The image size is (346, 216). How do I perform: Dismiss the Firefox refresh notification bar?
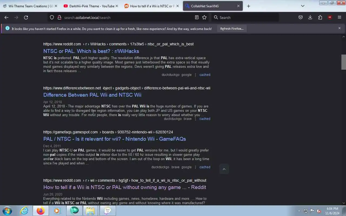[x=340, y=28]
